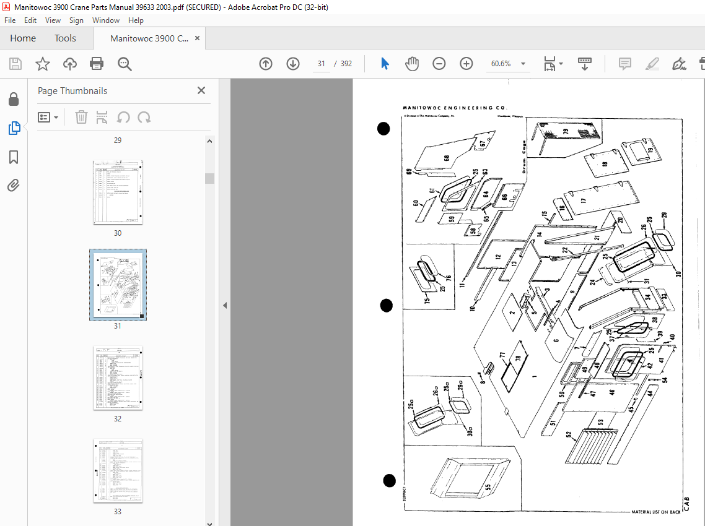Screen dimensions: 705x526
Task: Click the total page count '392'
Action: point(346,64)
